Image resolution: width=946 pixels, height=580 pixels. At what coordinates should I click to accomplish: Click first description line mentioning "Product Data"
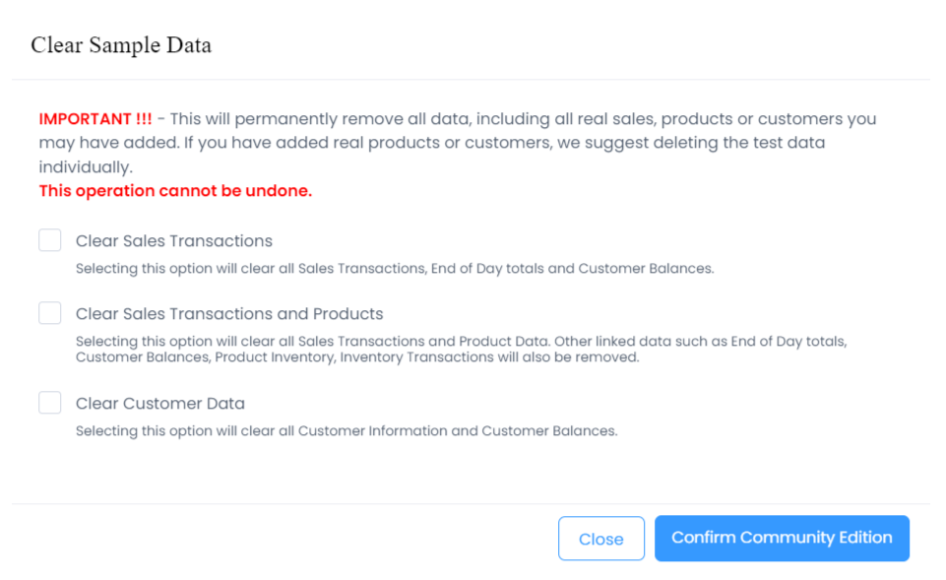pos(461,342)
